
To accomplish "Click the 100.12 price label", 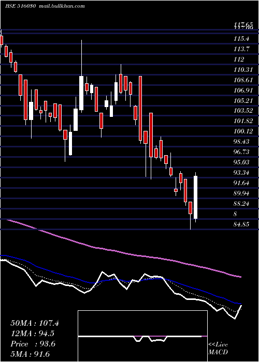I will pyautogui.click(x=243, y=131).
